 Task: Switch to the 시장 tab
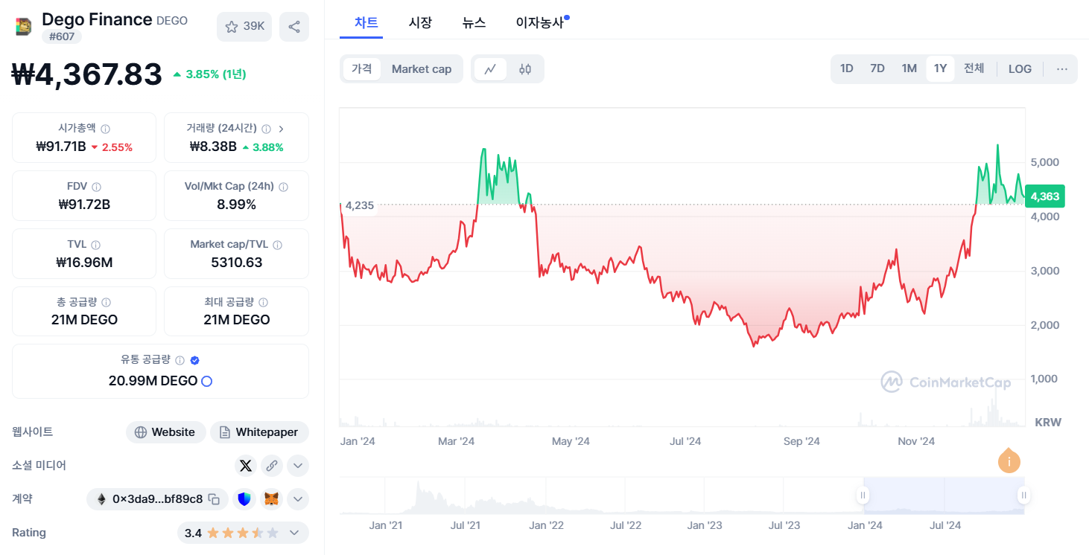pos(420,22)
